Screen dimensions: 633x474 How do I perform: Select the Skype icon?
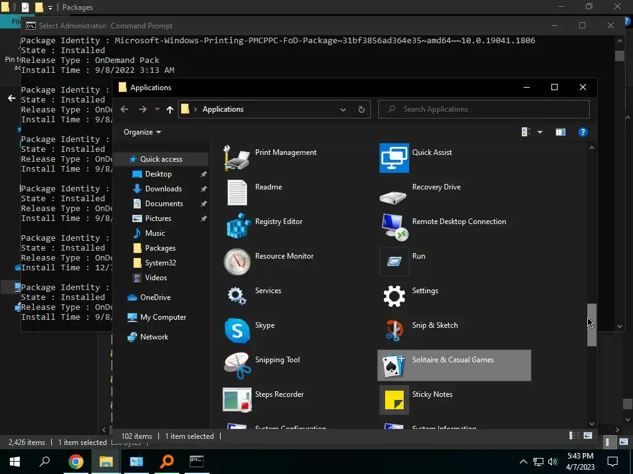click(237, 331)
